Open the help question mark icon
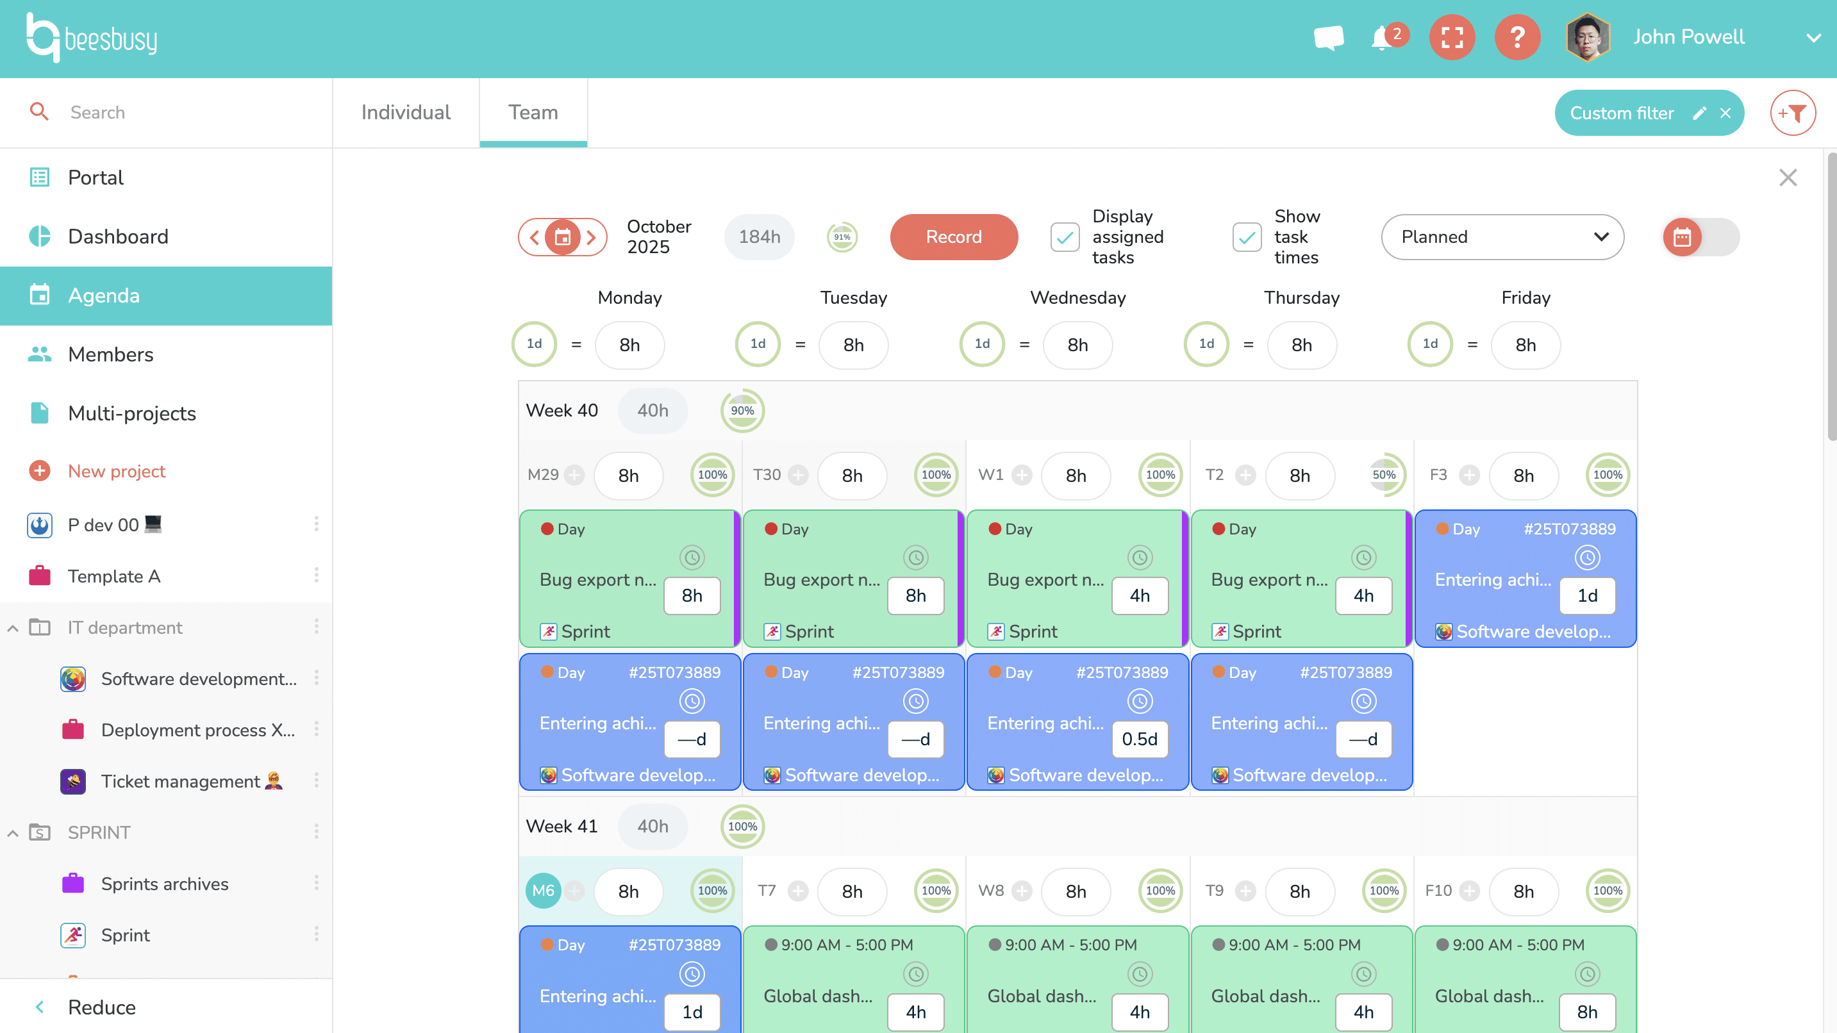This screenshot has width=1837, height=1033. (1518, 37)
